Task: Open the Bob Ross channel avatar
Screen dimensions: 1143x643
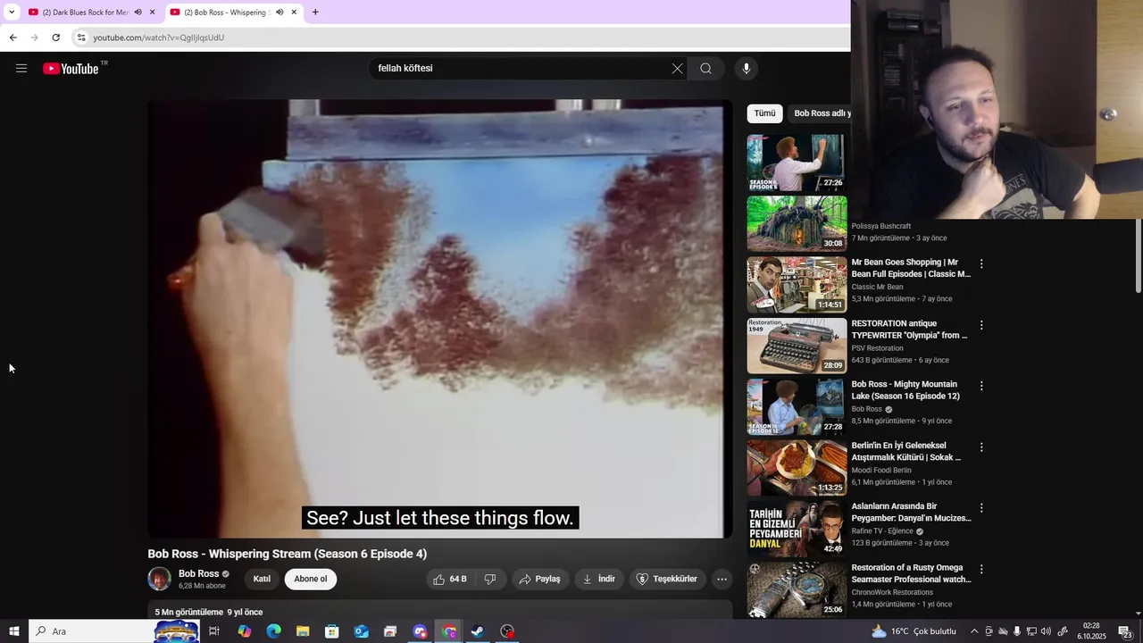Action: 160,579
